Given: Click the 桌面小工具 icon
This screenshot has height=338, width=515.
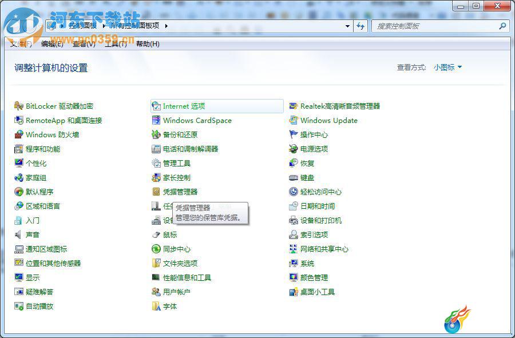Looking at the screenshot, I should [294, 292].
